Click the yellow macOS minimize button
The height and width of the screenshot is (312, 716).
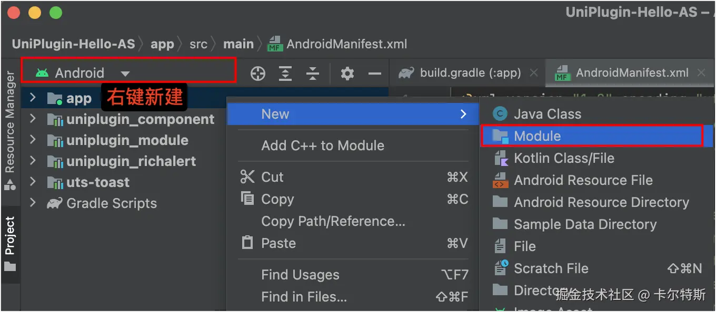click(x=35, y=13)
